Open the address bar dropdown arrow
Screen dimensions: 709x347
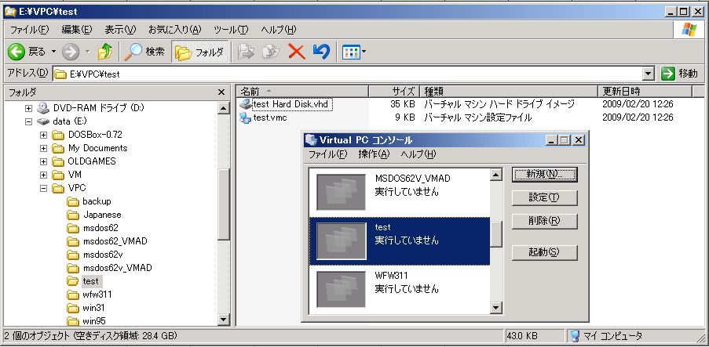pos(649,74)
